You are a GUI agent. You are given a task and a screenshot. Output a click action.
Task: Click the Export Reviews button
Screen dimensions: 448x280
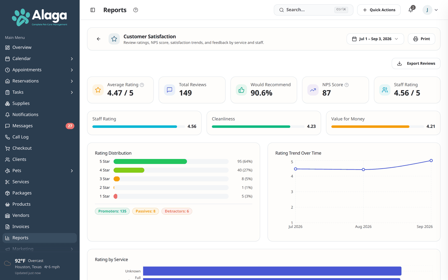pyautogui.click(x=416, y=63)
